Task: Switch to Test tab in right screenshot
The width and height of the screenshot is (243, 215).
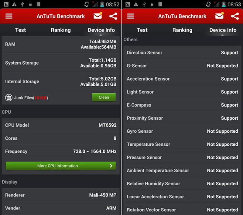Action: click(x=142, y=30)
